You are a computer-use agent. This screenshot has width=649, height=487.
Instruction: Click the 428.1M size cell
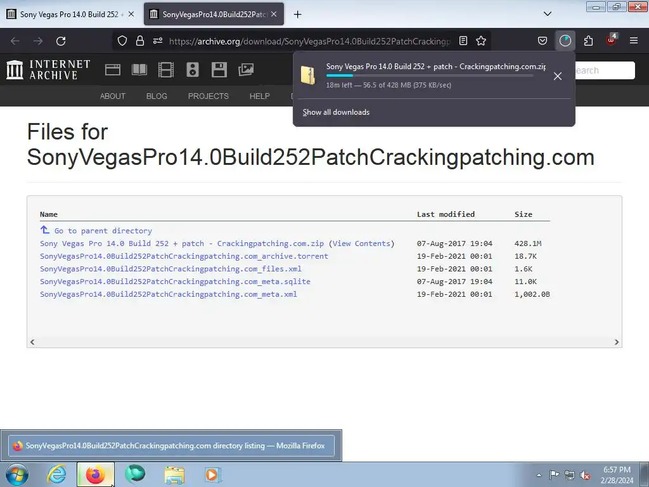click(528, 243)
